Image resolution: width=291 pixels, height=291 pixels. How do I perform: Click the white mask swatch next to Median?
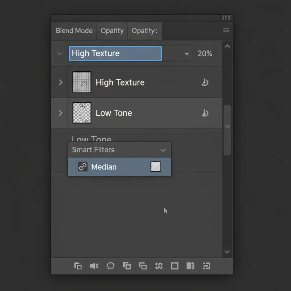pyautogui.click(x=156, y=167)
